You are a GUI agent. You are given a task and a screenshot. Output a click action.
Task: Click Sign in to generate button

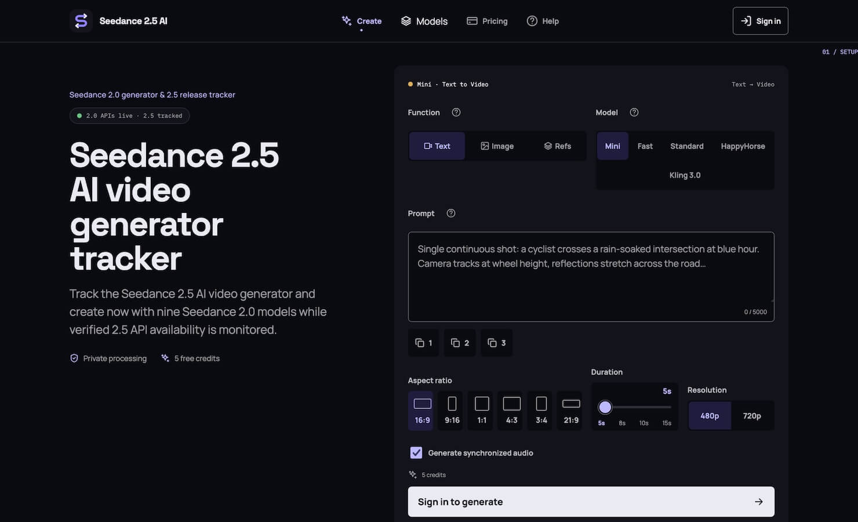[591, 502]
